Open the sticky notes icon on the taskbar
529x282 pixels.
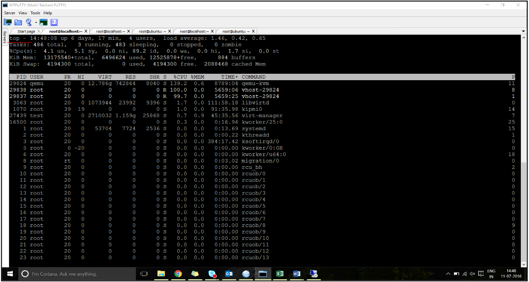coord(195,274)
